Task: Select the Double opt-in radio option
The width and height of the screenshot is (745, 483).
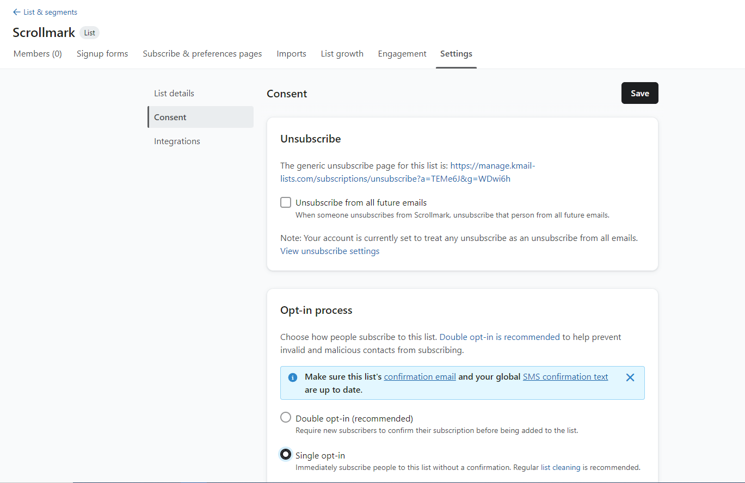Action: coord(286,418)
